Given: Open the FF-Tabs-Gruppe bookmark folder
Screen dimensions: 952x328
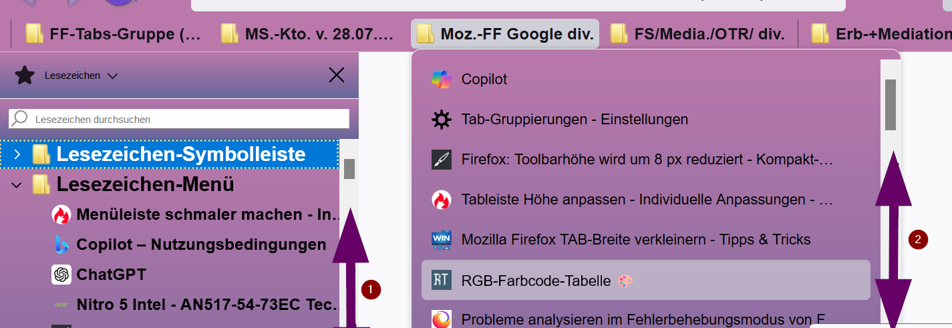Looking at the screenshot, I should [114, 33].
